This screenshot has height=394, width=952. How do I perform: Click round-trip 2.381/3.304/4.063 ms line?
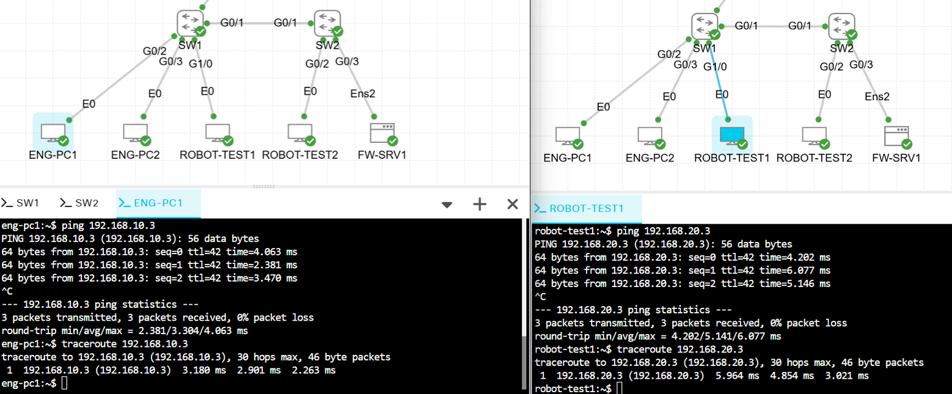[x=125, y=331]
